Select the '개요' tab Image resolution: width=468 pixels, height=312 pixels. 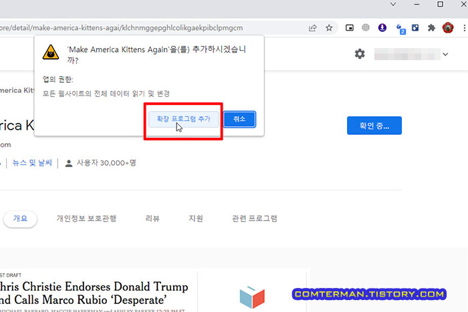click(20, 218)
